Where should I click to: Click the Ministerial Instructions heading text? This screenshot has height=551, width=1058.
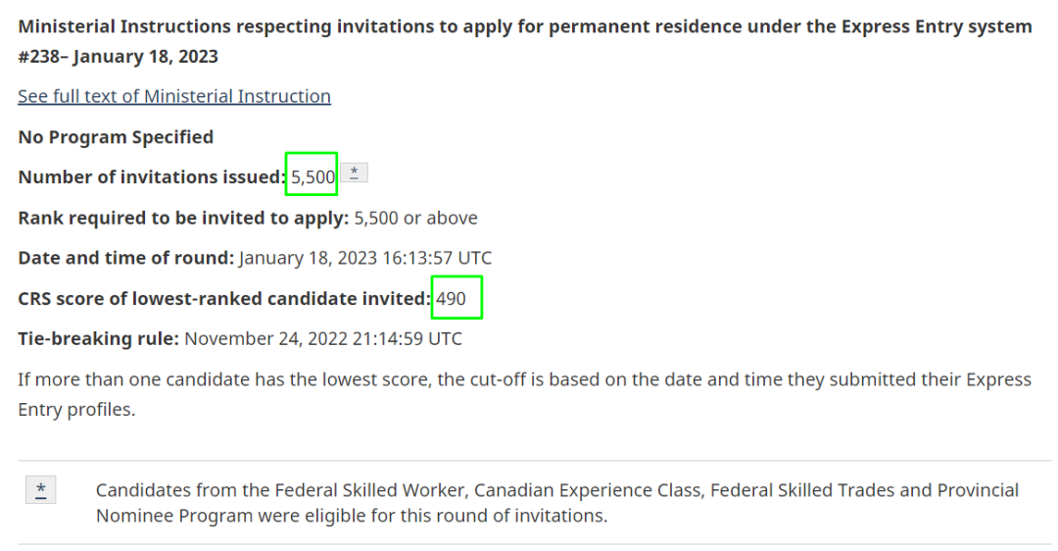[x=525, y=27]
